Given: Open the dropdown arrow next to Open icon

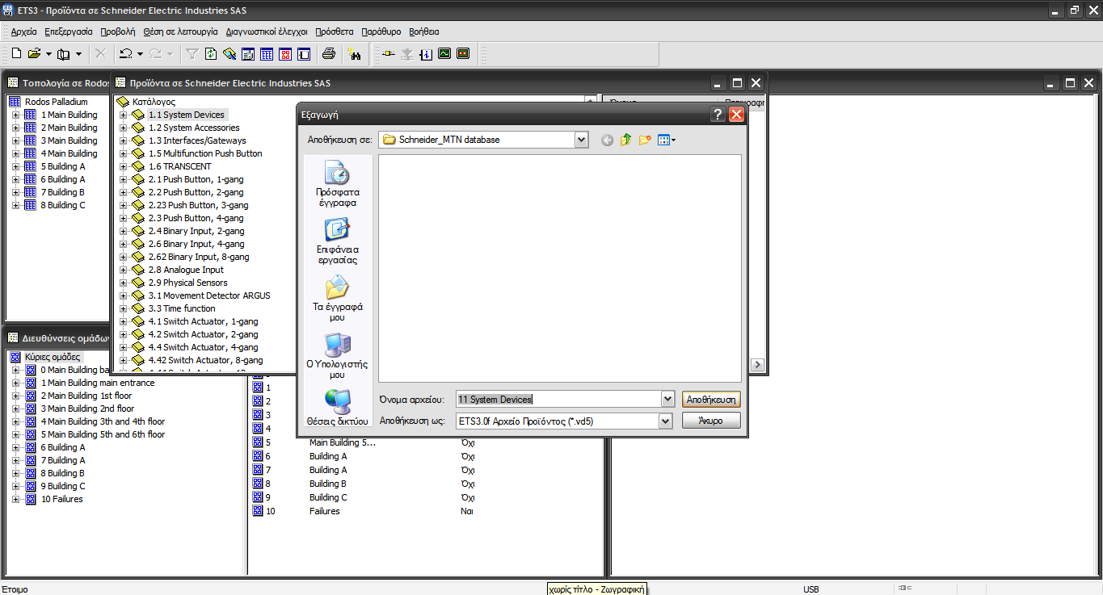Looking at the screenshot, I should [x=48, y=54].
